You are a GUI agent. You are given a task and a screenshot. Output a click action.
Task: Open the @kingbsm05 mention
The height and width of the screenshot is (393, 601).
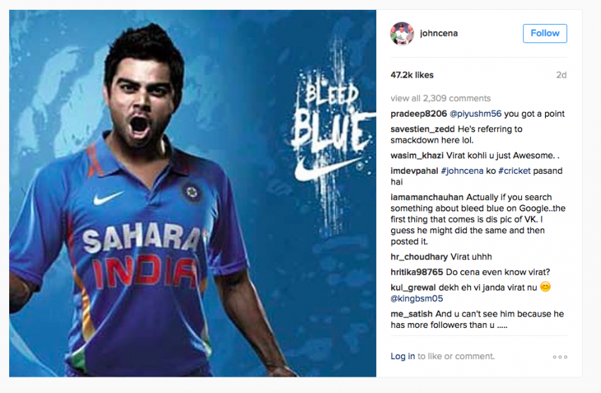[416, 299]
